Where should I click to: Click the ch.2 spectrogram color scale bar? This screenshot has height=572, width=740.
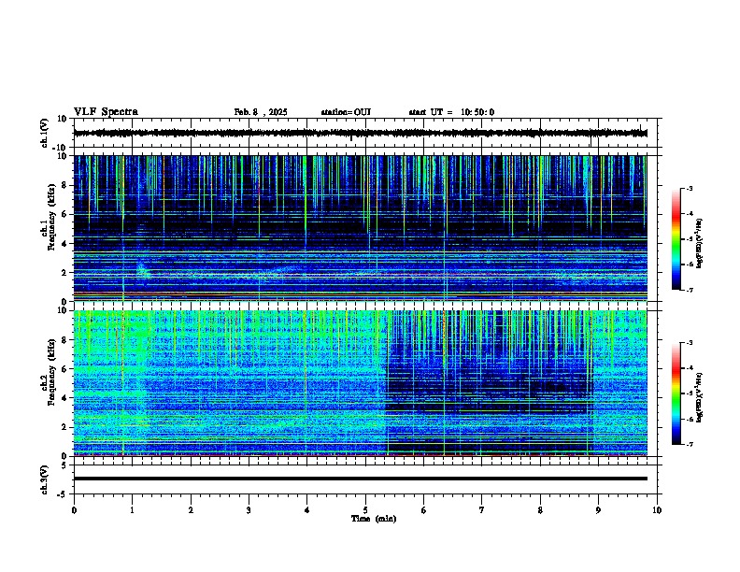pos(676,393)
